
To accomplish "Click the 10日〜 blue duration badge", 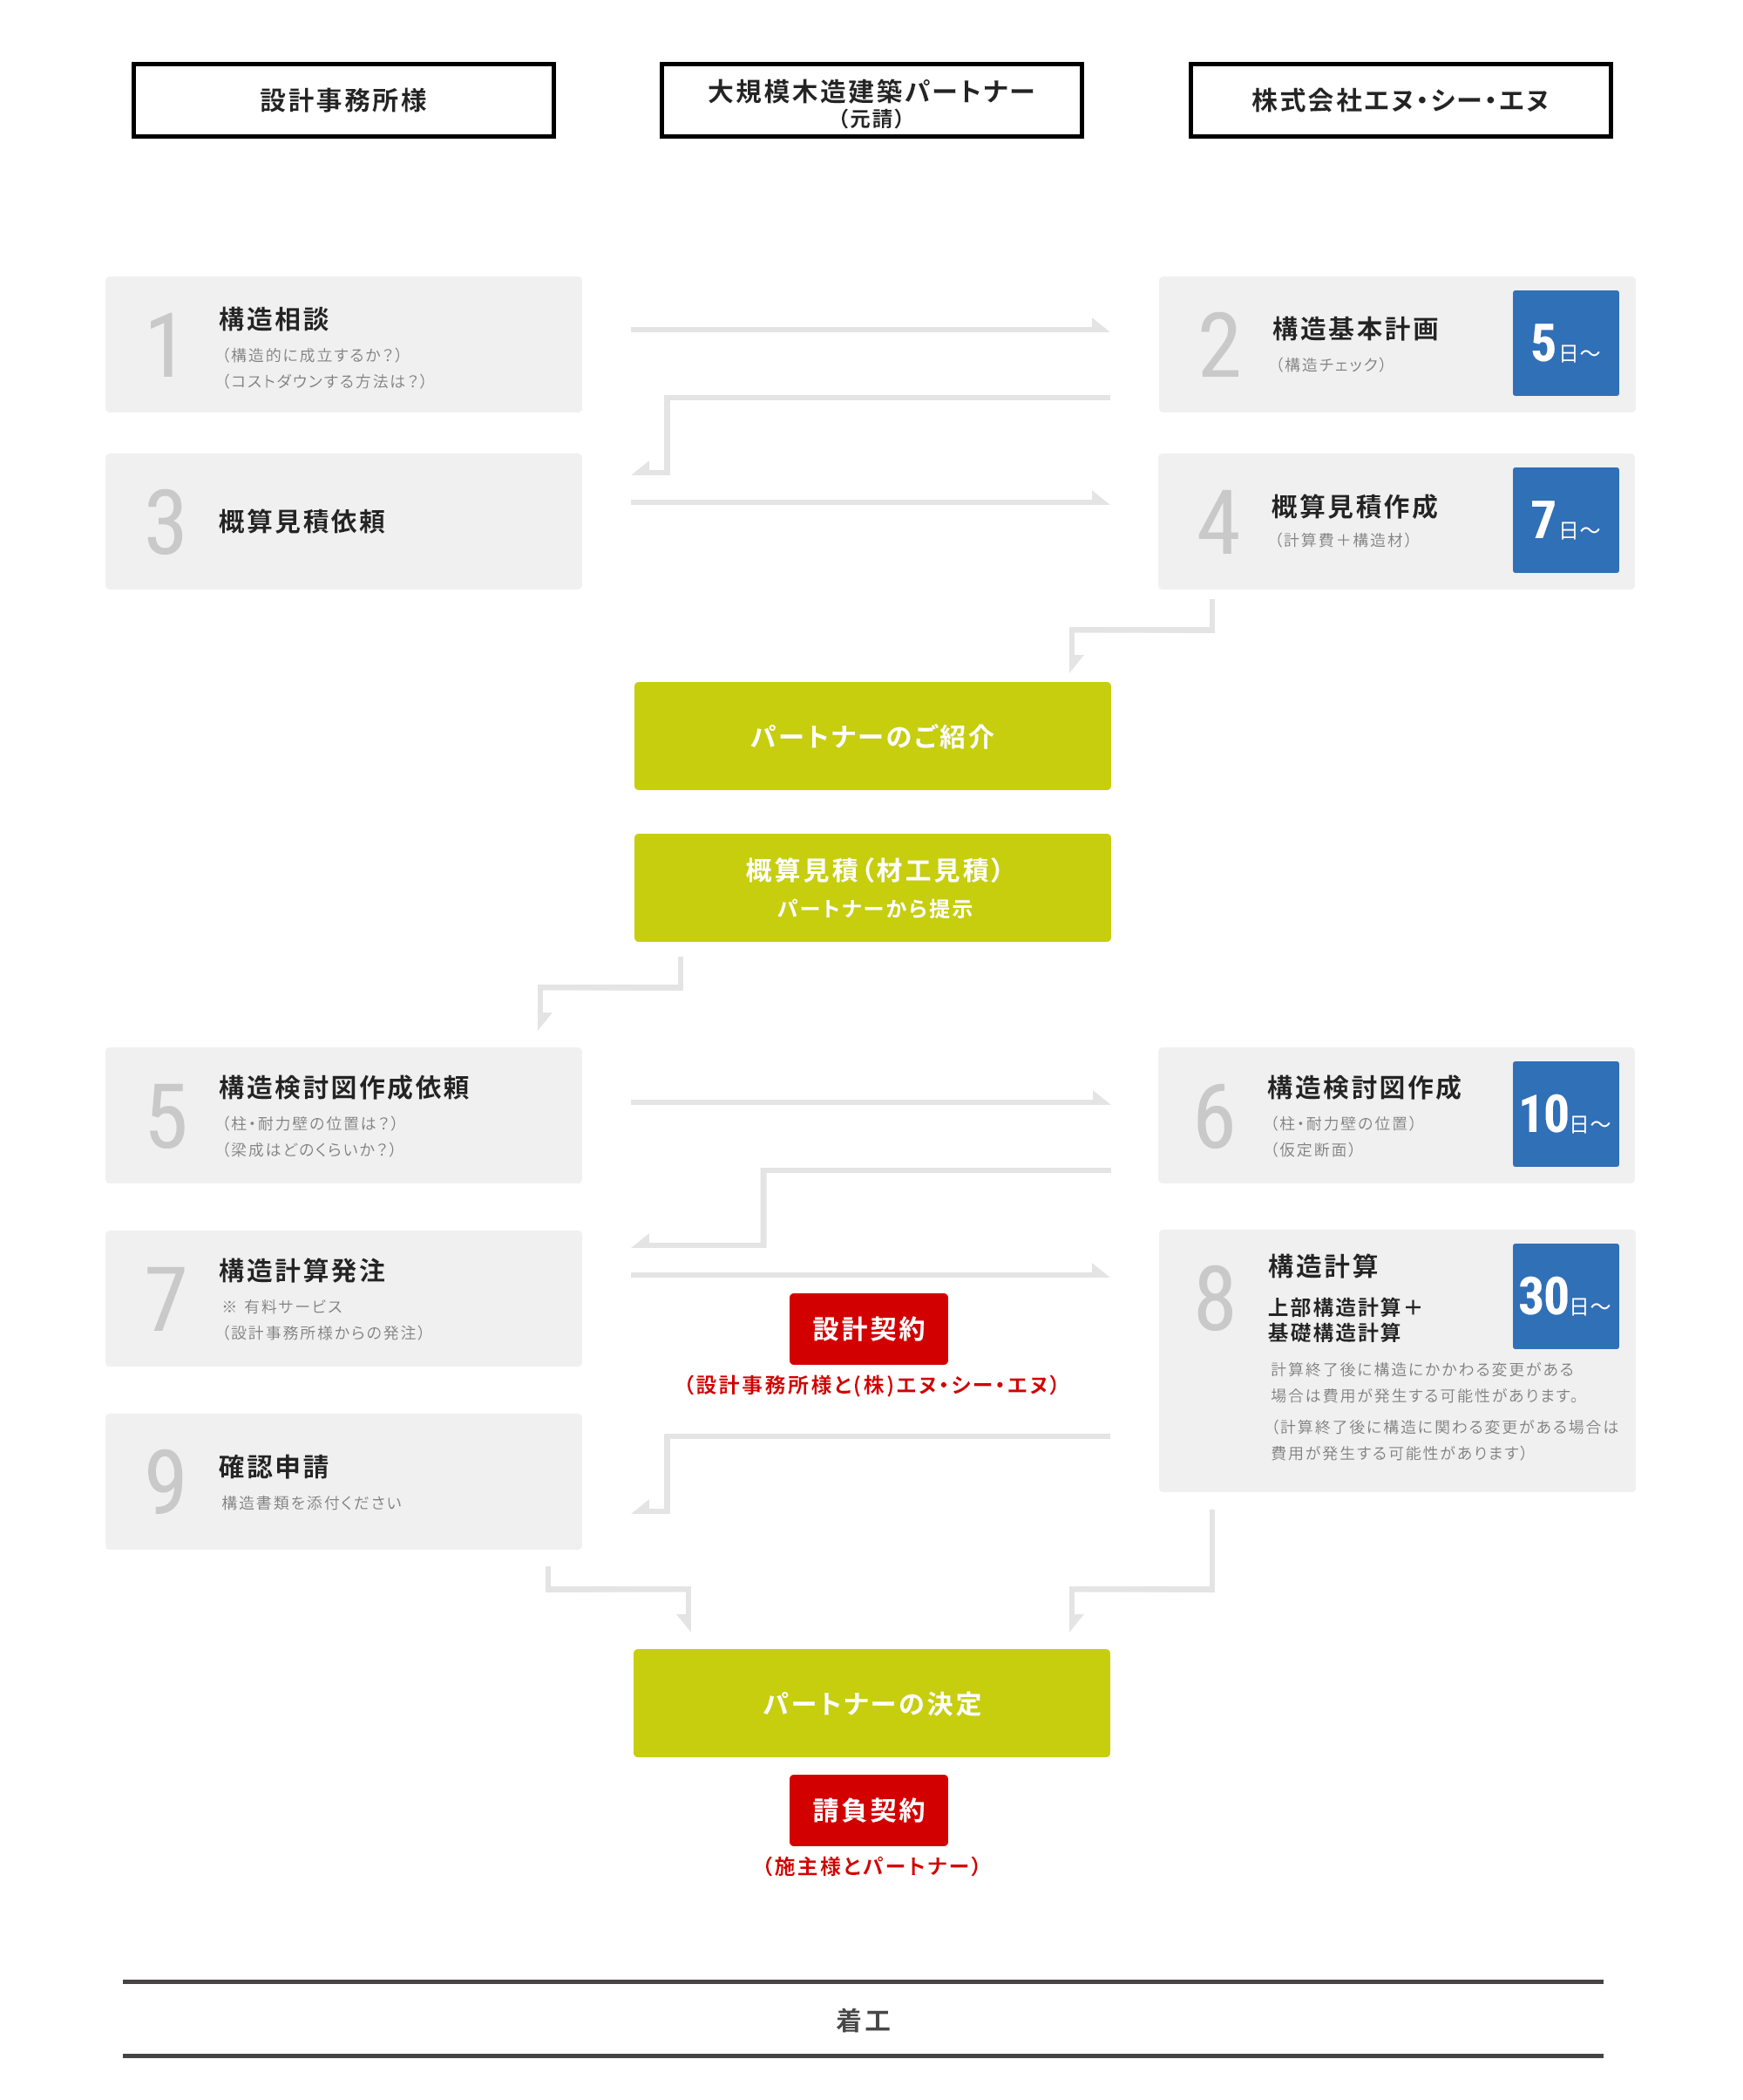I will pos(1564,1114).
